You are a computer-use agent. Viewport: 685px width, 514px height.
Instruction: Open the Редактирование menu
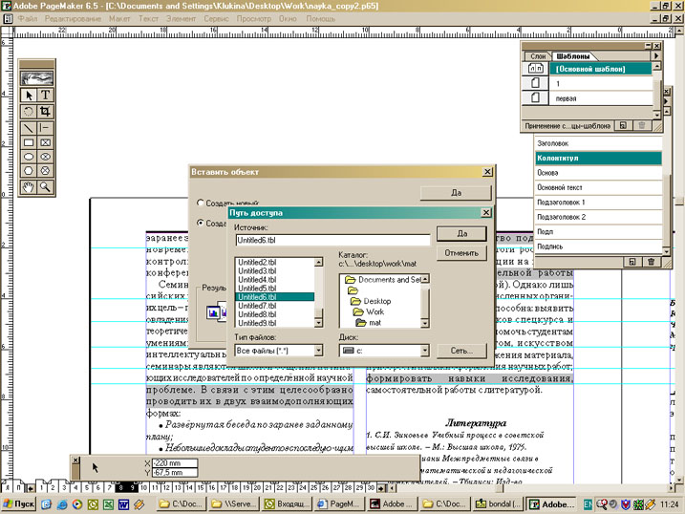73,19
